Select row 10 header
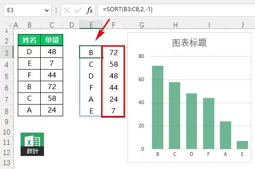 click(7, 132)
